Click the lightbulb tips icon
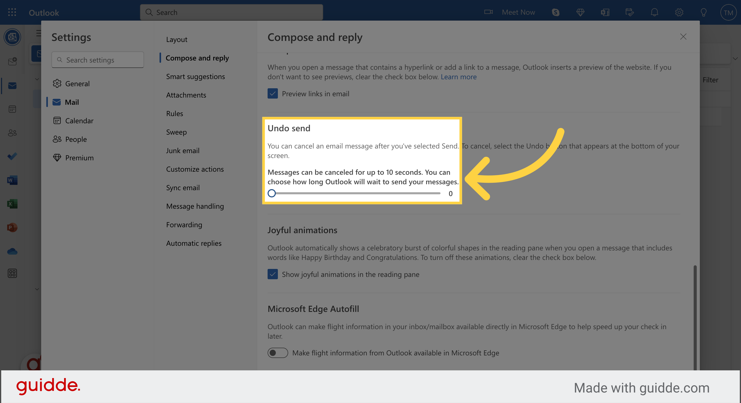Image resolution: width=741 pixels, height=403 pixels. (x=704, y=12)
